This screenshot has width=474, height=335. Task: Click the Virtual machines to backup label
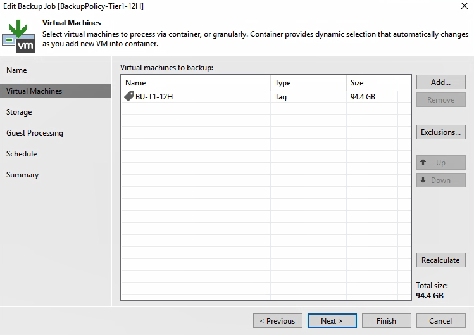(166, 68)
